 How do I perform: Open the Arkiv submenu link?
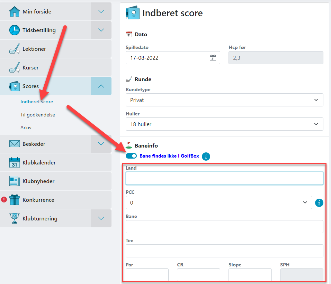coord(26,127)
